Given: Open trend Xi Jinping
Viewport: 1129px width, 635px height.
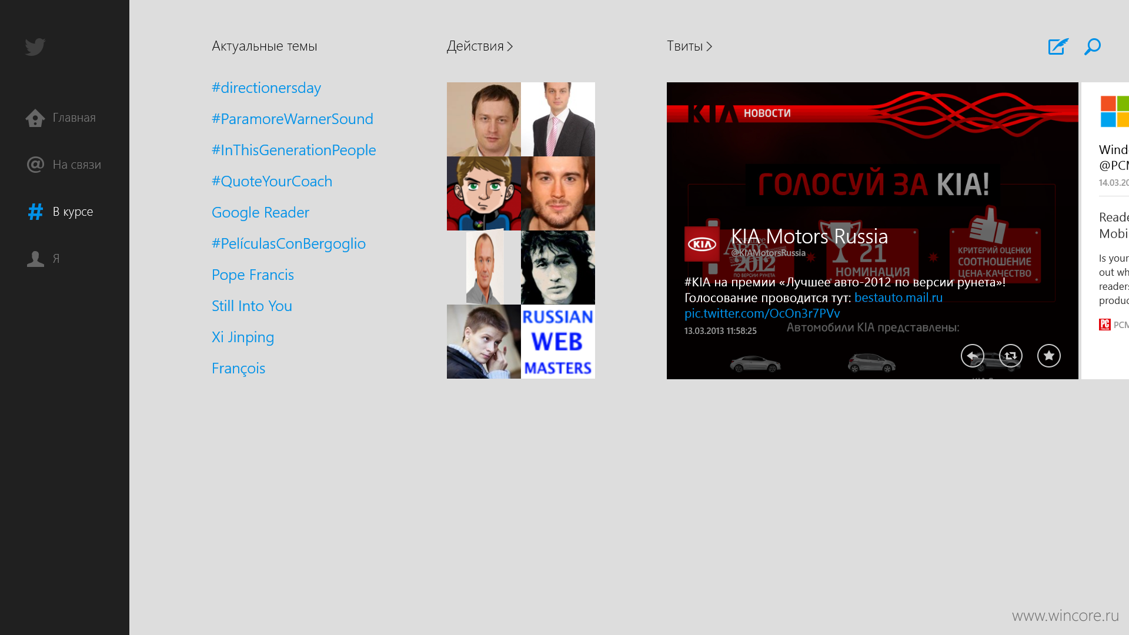Looking at the screenshot, I should pos(243,337).
